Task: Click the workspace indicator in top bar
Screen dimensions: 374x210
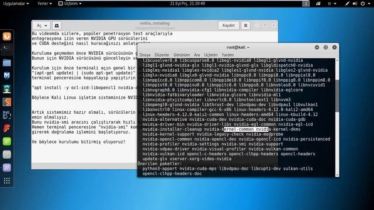Action: pyautogui.click(x=306, y=3)
